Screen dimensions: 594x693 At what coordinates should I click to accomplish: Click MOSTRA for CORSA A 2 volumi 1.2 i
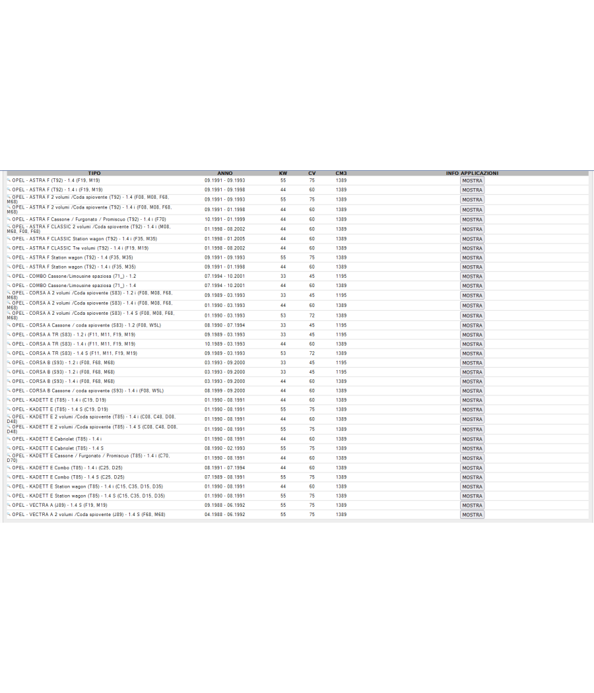coord(472,296)
